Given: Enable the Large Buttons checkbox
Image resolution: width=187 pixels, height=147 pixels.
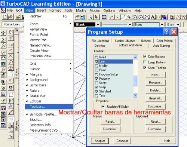Looking at the screenshot, I should tap(145, 62).
